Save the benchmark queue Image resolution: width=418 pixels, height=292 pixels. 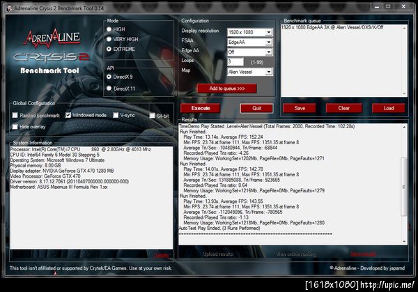point(300,108)
